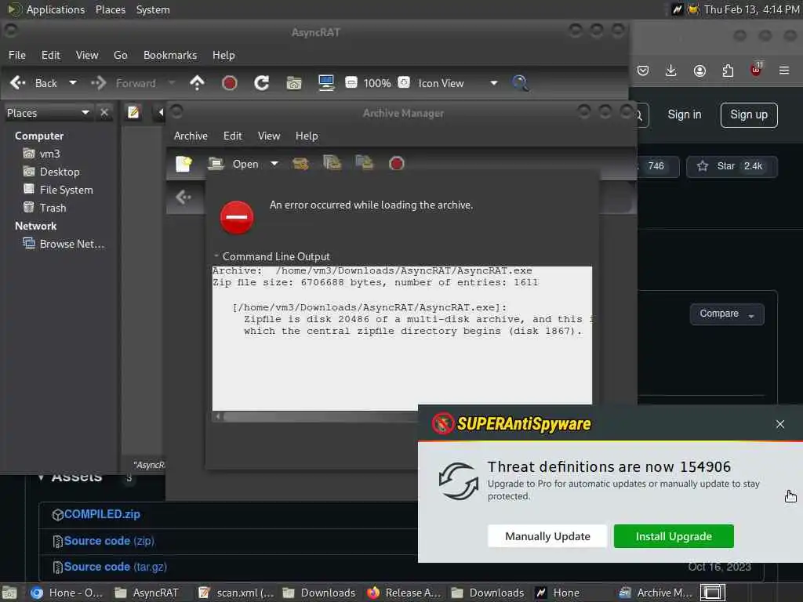Click the search magnifier icon in file manager
This screenshot has width=803, height=602.
pyautogui.click(x=521, y=83)
